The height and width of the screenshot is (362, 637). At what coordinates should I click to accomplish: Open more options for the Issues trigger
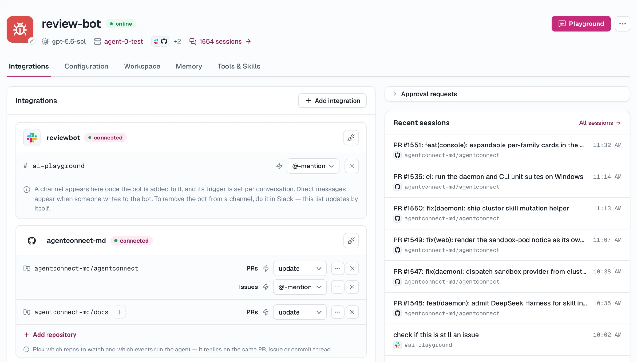pos(338,287)
